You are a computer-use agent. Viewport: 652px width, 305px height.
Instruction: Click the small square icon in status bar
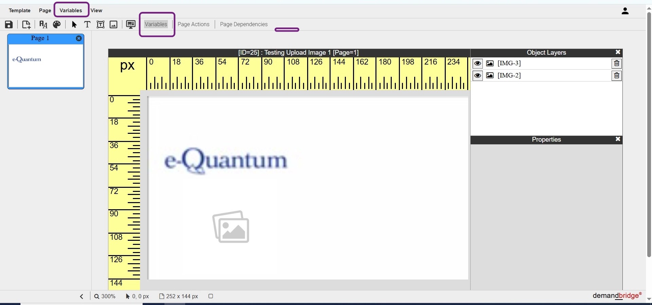point(211,296)
